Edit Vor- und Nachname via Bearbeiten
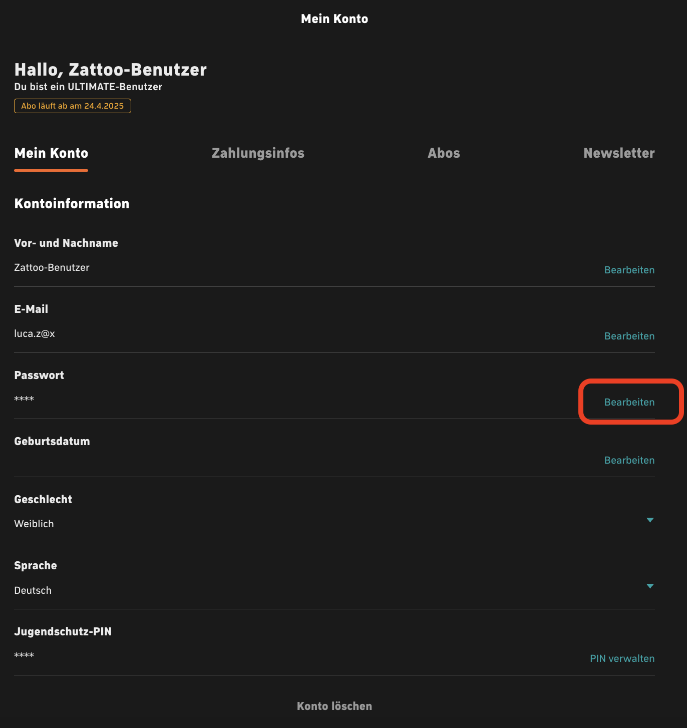The image size is (687, 728). (x=629, y=270)
